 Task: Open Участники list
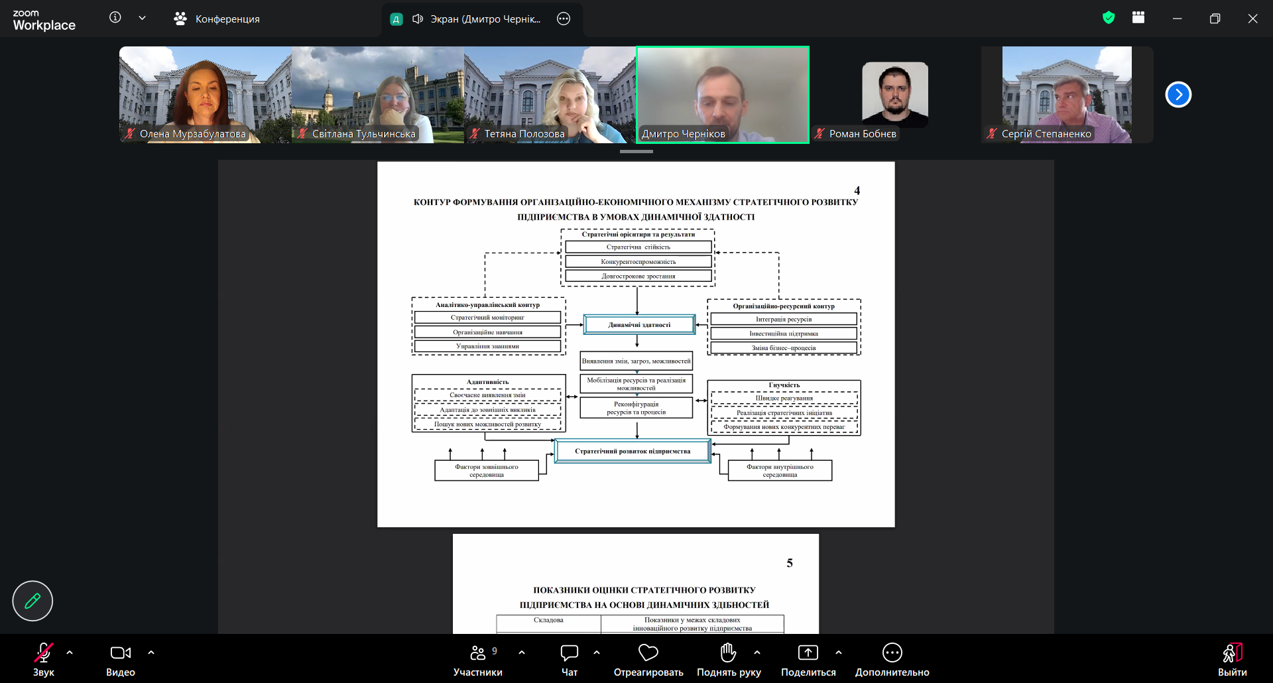tap(478, 660)
